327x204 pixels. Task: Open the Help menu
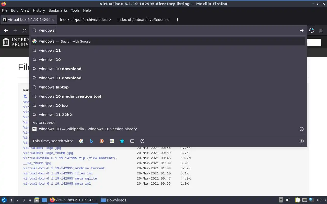(x=87, y=10)
